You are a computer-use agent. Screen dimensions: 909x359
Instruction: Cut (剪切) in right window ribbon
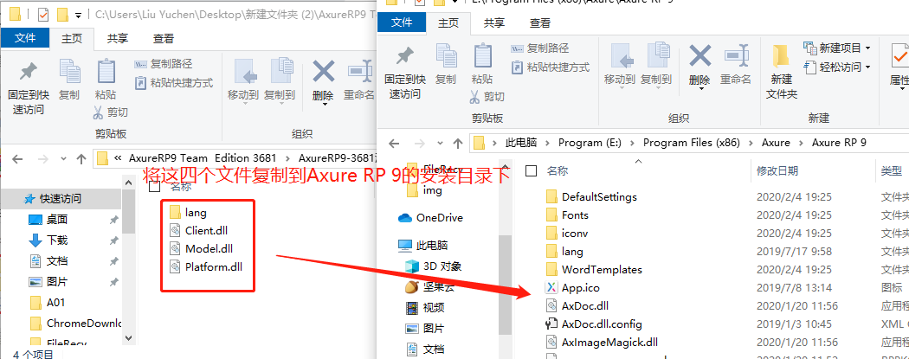pyautogui.click(x=487, y=96)
